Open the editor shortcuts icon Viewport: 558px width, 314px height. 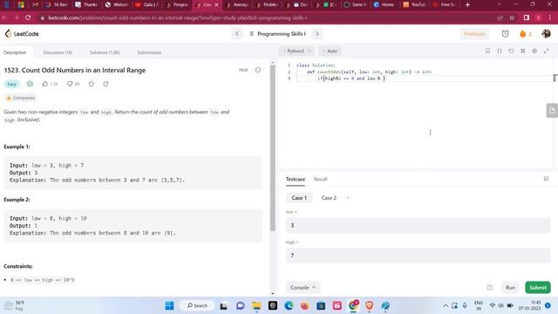tap(523, 51)
